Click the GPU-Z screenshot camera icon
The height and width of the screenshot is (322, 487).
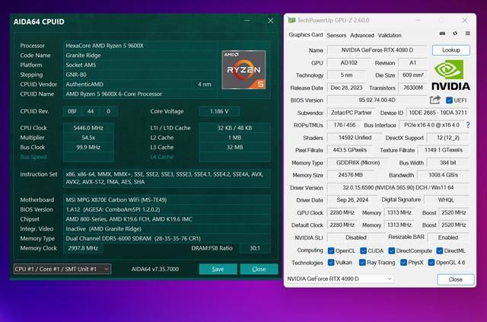[x=442, y=33]
